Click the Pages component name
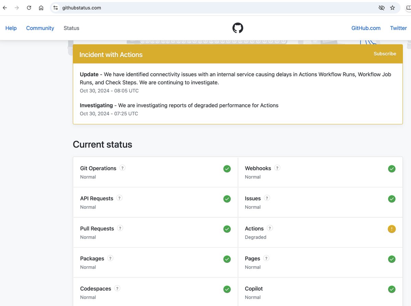The width and height of the screenshot is (411, 306). click(x=252, y=259)
